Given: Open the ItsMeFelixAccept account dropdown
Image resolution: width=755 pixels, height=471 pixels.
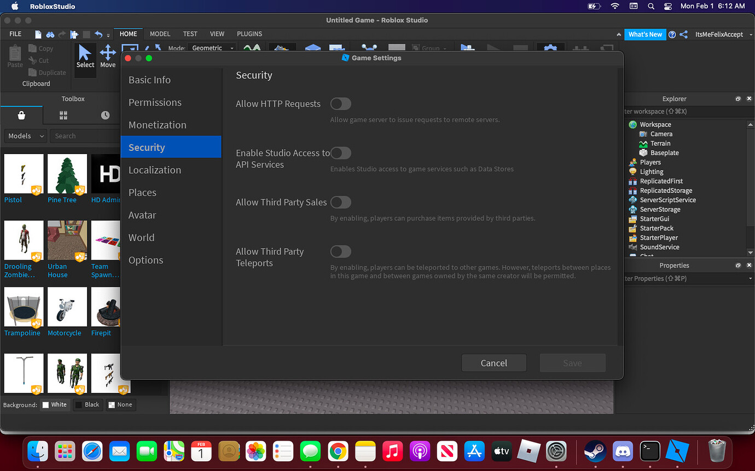Looking at the screenshot, I should click(x=721, y=34).
